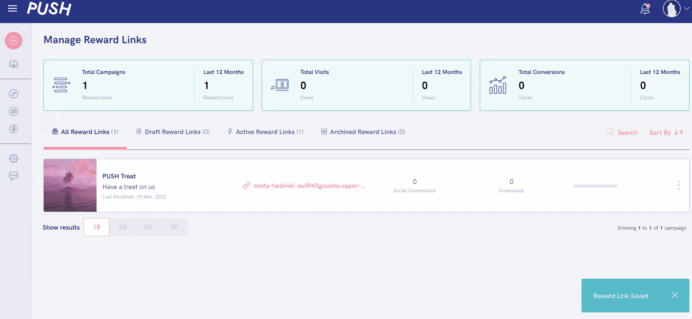692x319 pixels.
Task: Show 25 results per page
Action: (122, 227)
